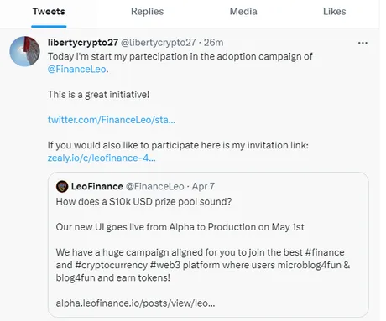Open the Apr 7 quoted tweet date
386x321 pixels.
click(203, 186)
